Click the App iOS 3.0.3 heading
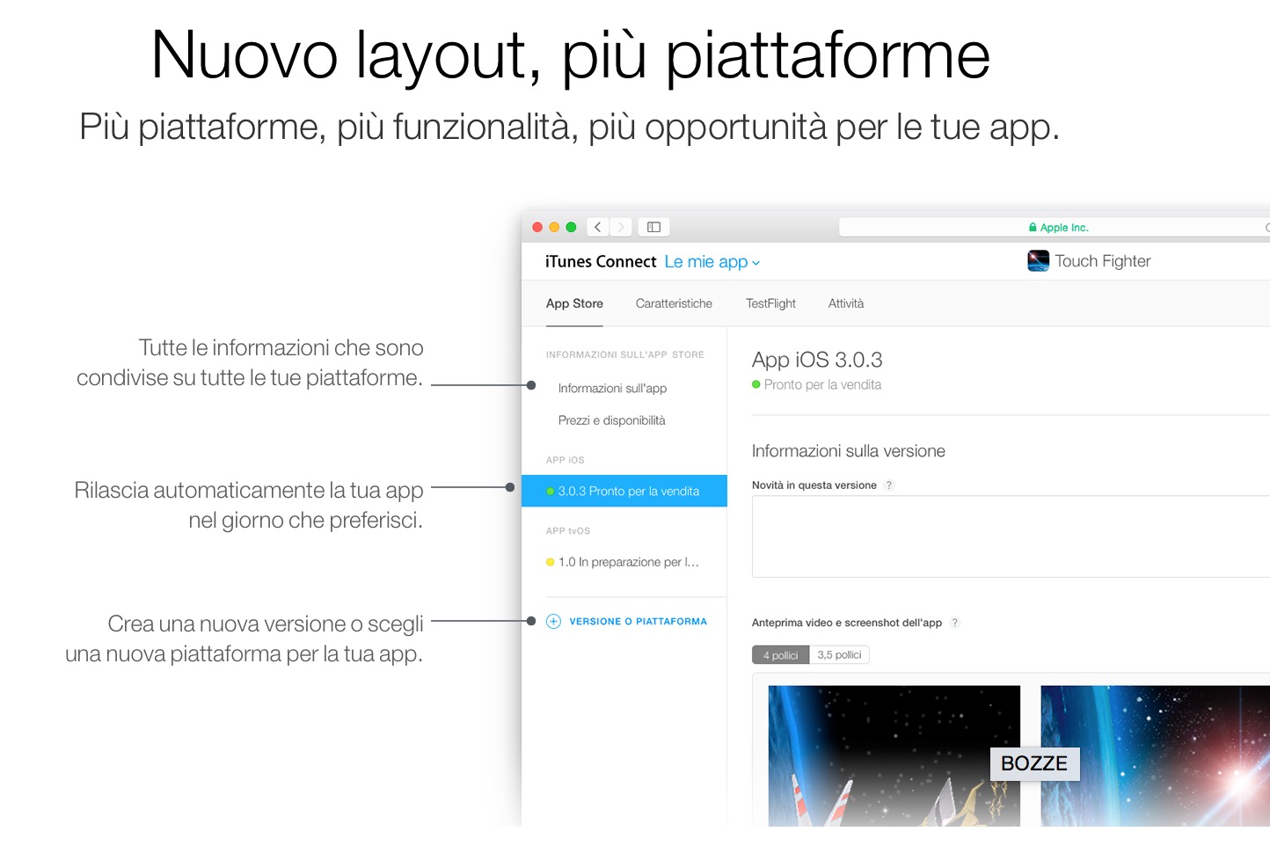This screenshot has height=846, width=1270. (x=817, y=360)
